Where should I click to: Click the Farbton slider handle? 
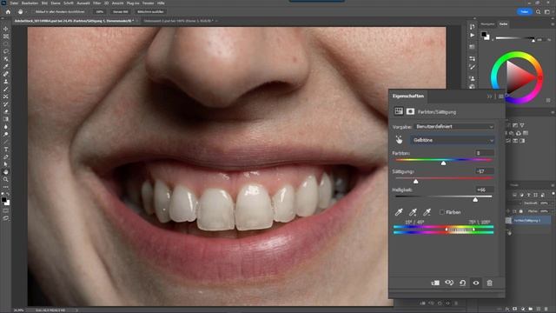point(443,163)
